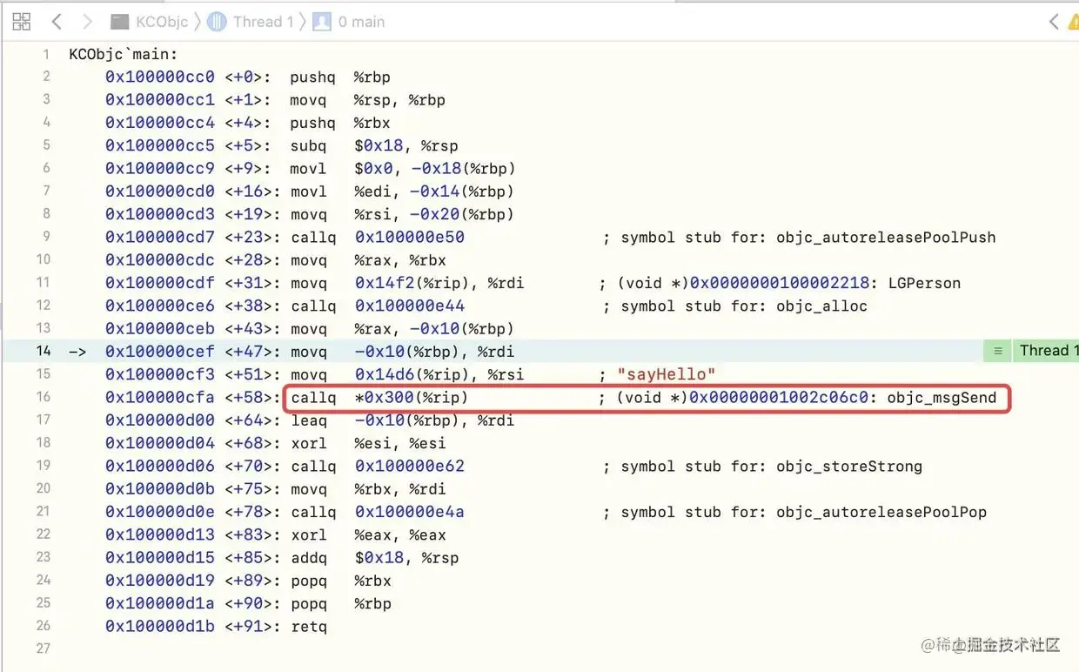Open the related items grid menu
Image resolution: width=1079 pixels, height=672 pixels.
point(22,22)
